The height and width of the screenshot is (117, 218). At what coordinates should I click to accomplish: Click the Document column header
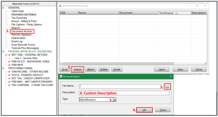pos(137,13)
